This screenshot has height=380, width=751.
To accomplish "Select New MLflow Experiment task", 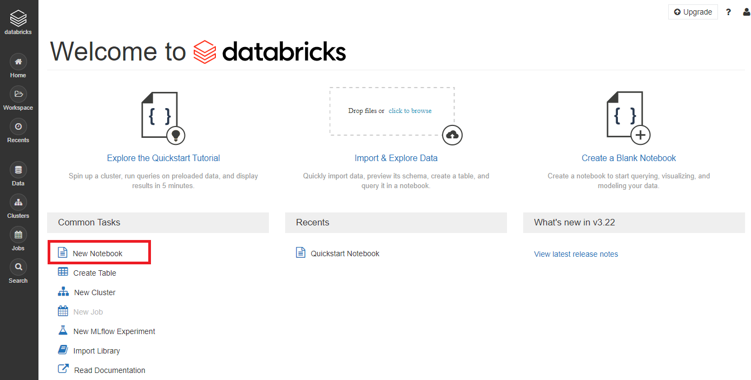I will (x=114, y=331).
